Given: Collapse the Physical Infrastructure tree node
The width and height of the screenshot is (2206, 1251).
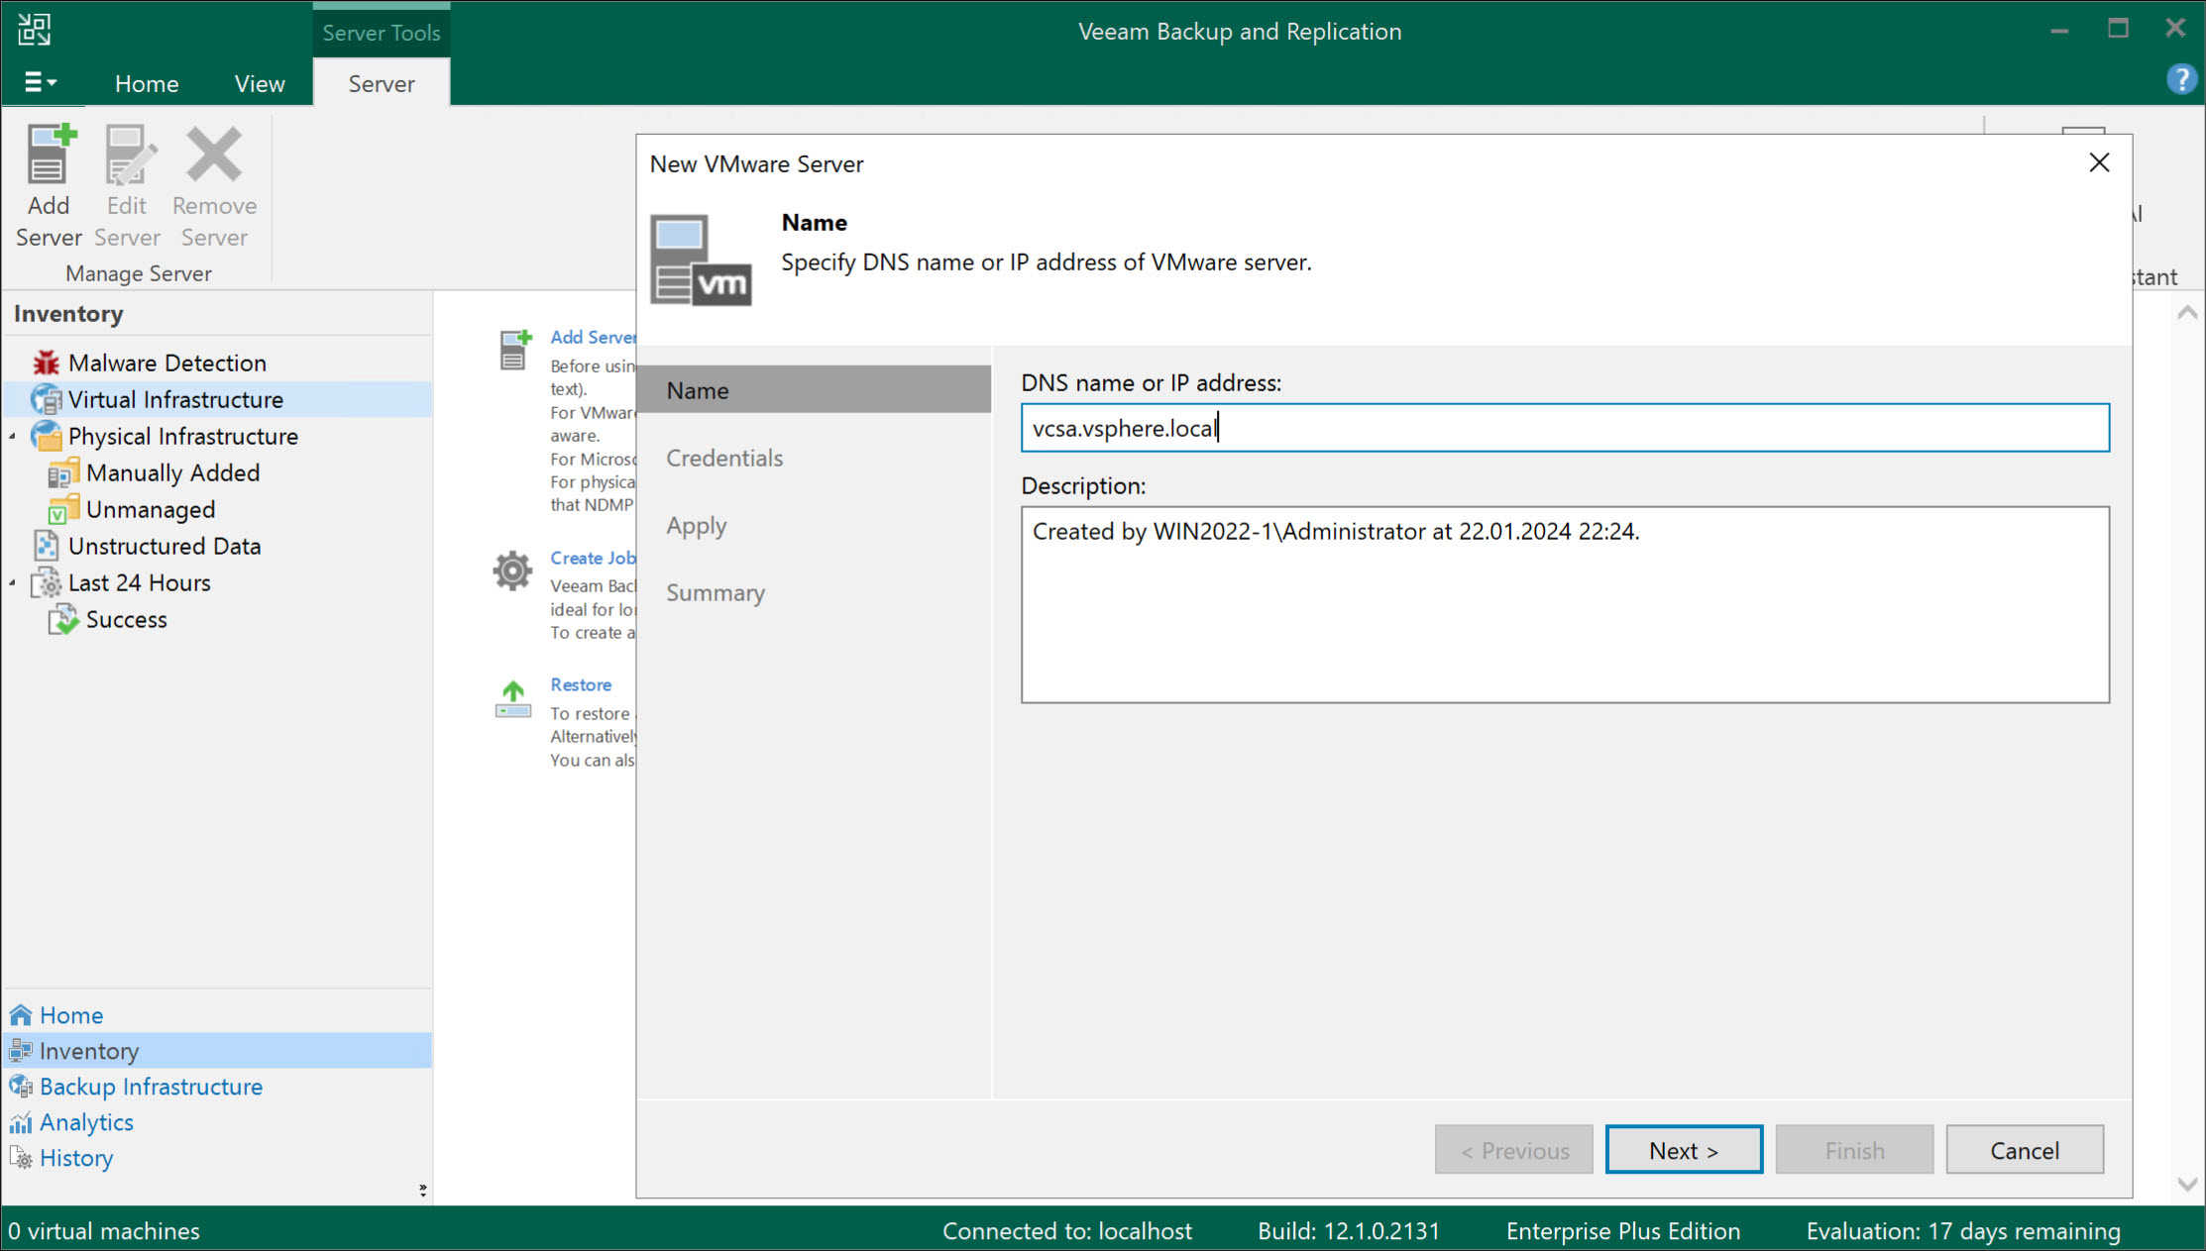Looking at the screenshot, I should (13, 437).
